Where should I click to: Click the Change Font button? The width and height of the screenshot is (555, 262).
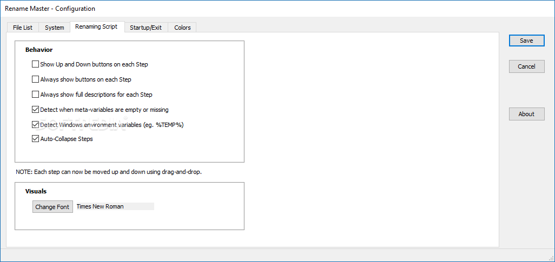(52, 207)
